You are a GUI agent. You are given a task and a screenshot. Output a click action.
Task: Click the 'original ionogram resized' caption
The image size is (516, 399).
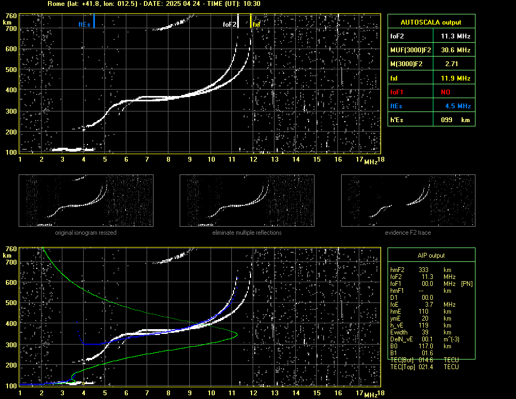click(x=86, y=233)
